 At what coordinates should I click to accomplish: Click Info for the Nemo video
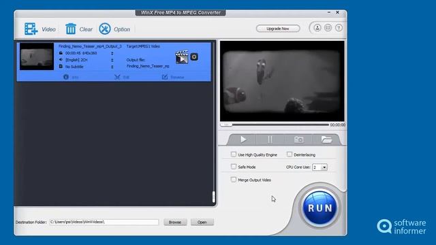click(71, 77)
